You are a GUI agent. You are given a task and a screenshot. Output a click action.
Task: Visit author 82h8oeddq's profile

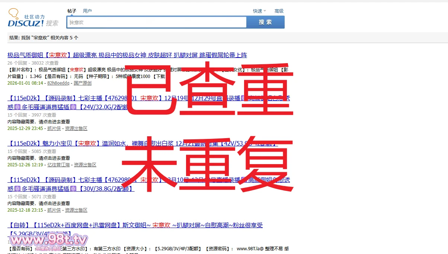pos(58,83)
